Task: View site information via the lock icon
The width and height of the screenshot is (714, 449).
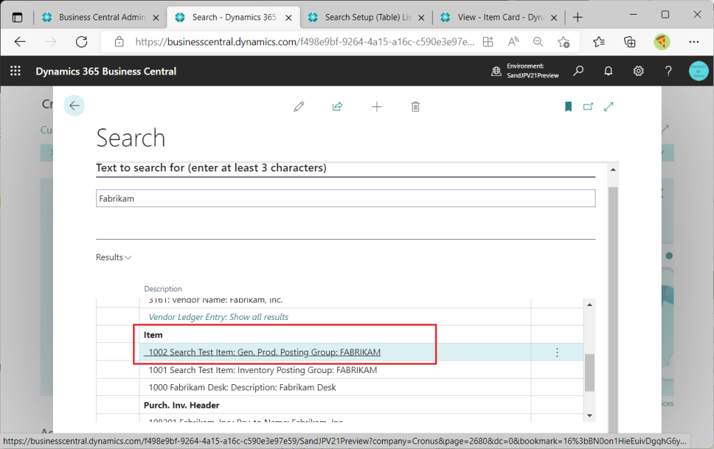Action: 119,42
